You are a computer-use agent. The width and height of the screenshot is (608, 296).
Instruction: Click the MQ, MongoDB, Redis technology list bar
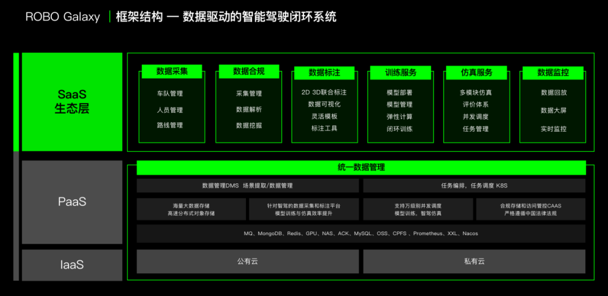point(361,234)
